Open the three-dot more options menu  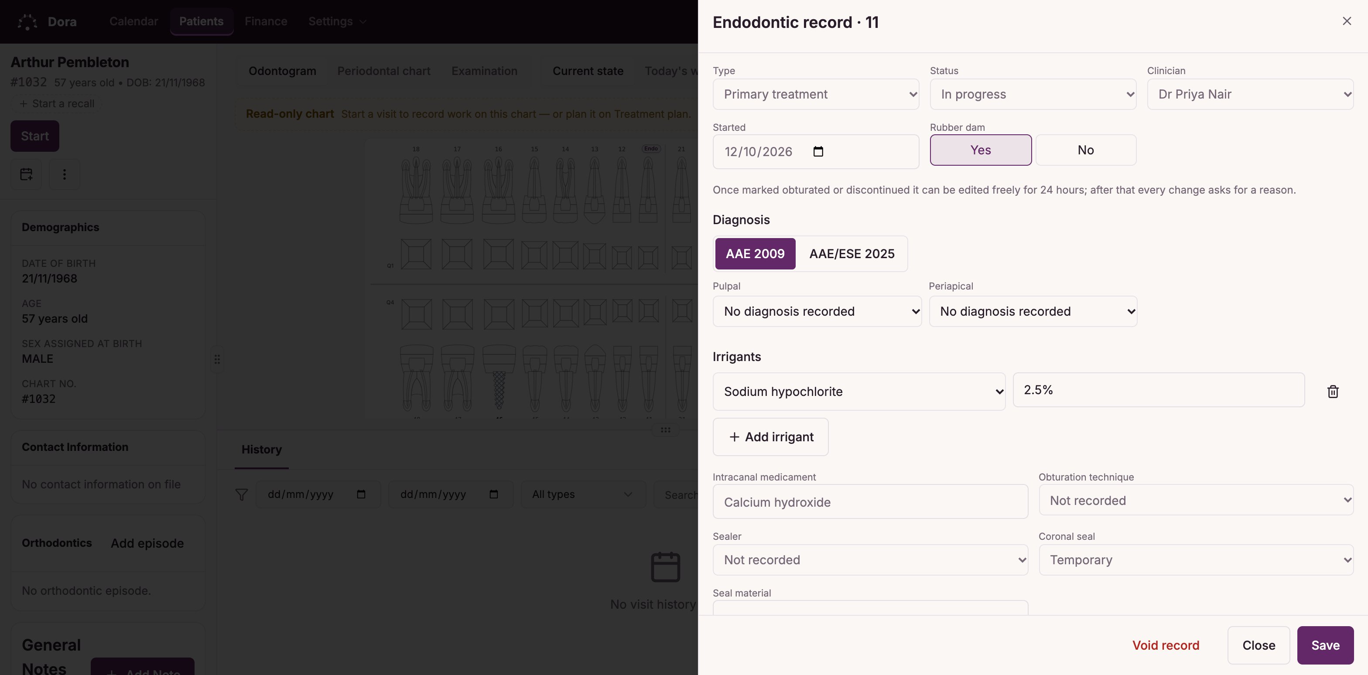pyautogui.click(x=64, y=174)
